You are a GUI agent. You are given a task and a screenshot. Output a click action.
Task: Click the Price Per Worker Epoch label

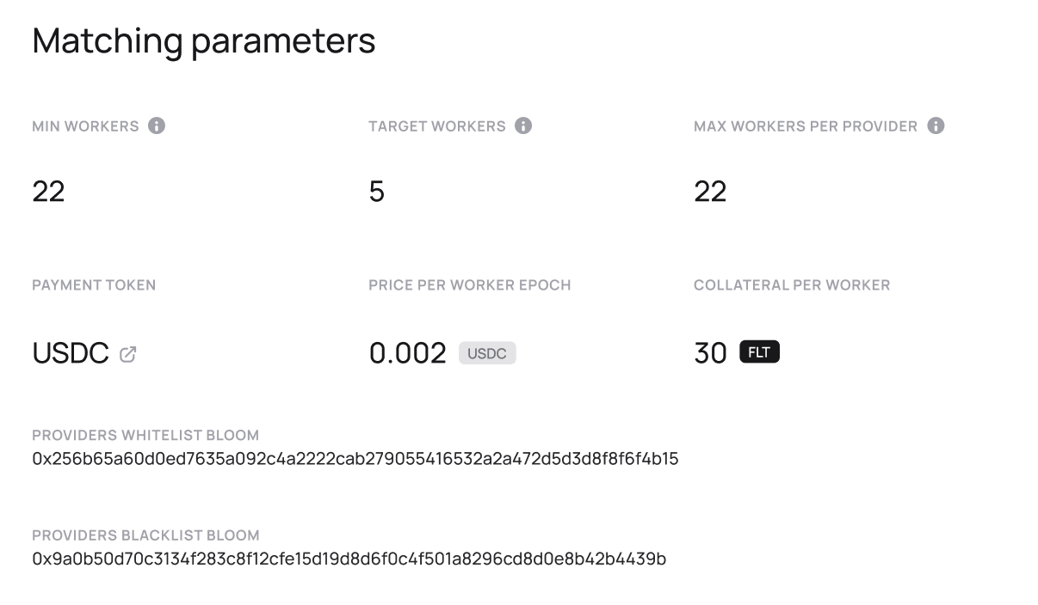[470, 285]
